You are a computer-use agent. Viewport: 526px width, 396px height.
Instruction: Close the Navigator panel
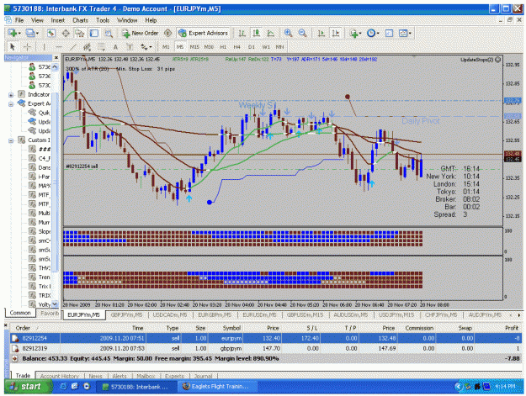(x=56, y=58)
